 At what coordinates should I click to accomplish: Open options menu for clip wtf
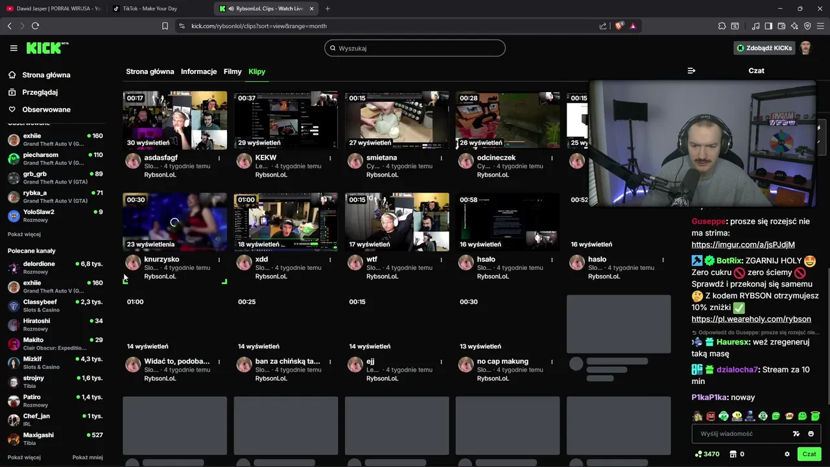[x=441, y=259]
